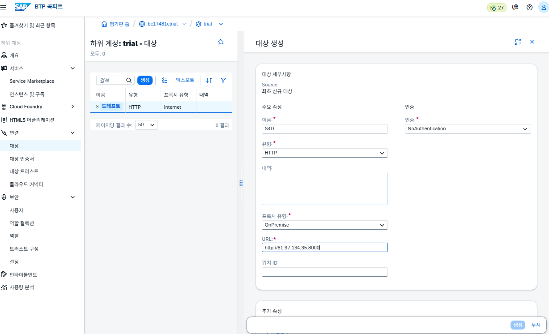Click the panel splitter grip handle
This screenshot has height=334, width=549.
pyautogui.click(x=241, y=183)
